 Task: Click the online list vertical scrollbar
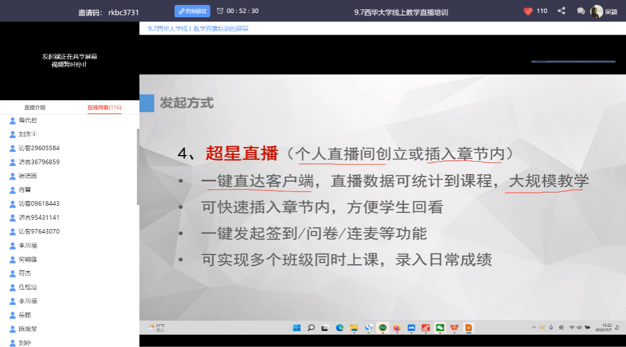click(x=138, y=167)
